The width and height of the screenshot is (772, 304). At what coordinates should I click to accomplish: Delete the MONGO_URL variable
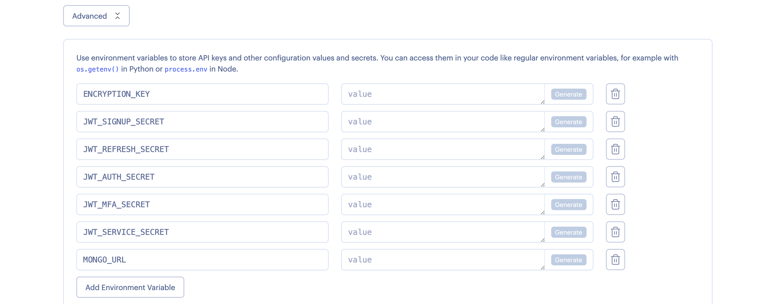click(x=615, y=260)
